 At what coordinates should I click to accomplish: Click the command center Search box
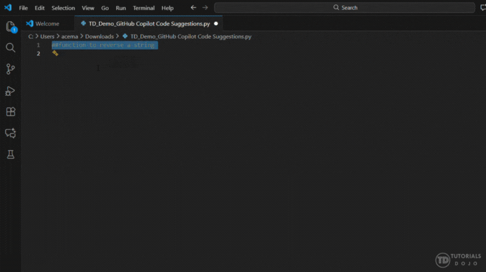344,8
